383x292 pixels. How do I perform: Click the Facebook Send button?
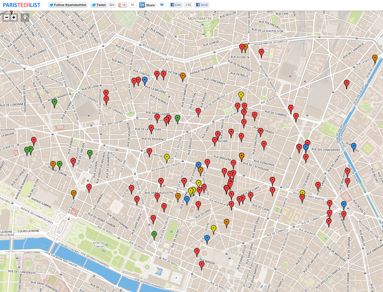click(x=202, y=5)
